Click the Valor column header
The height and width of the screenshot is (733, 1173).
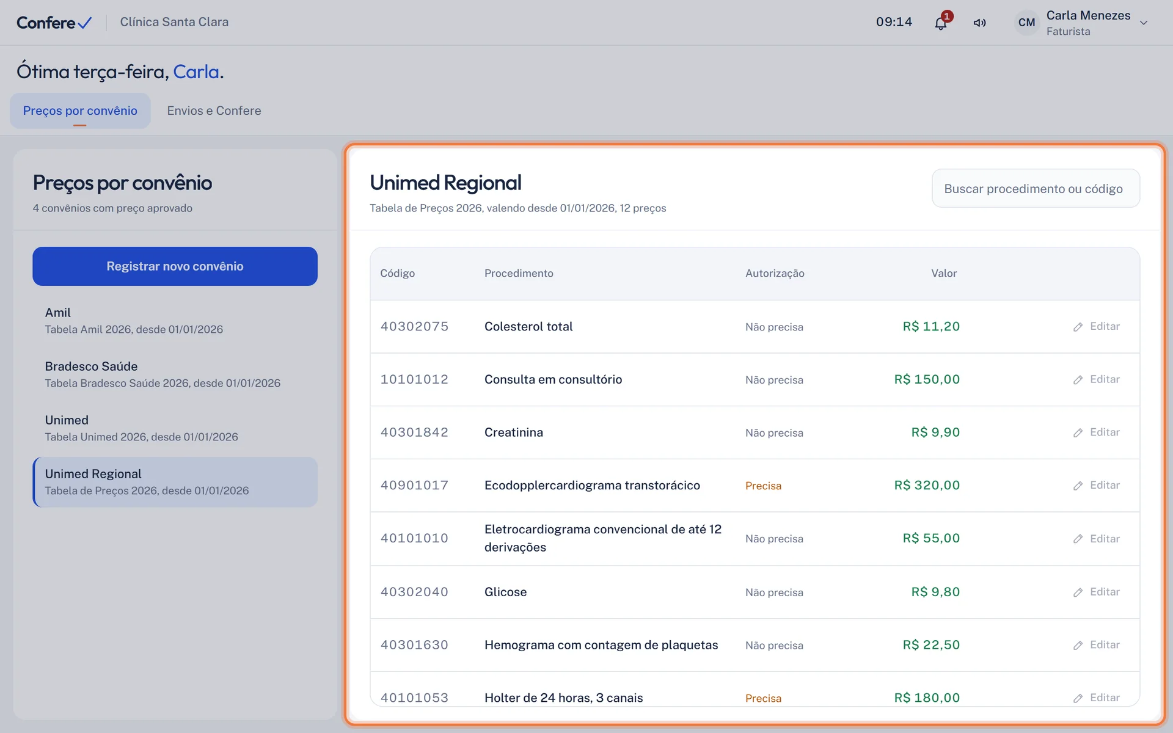(x=944, y=273)
